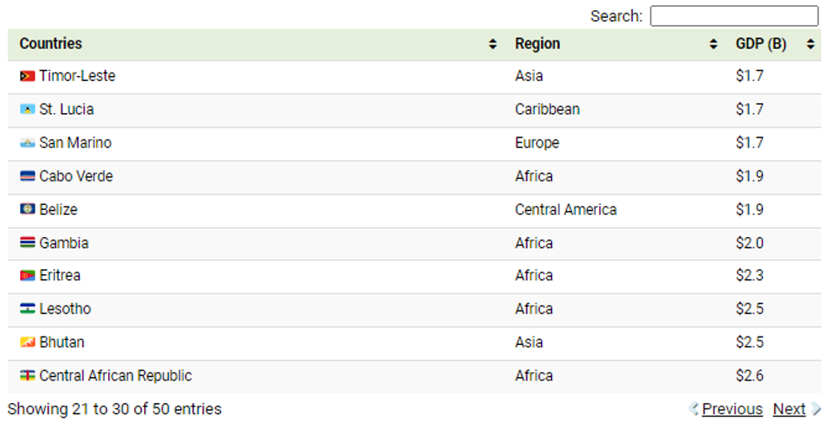Focus the Search input field

[x=734, y=16]
